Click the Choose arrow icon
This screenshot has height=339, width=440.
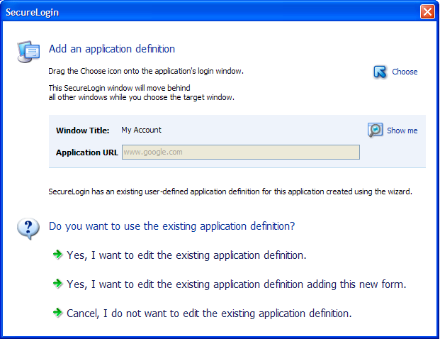coord(380,72)
